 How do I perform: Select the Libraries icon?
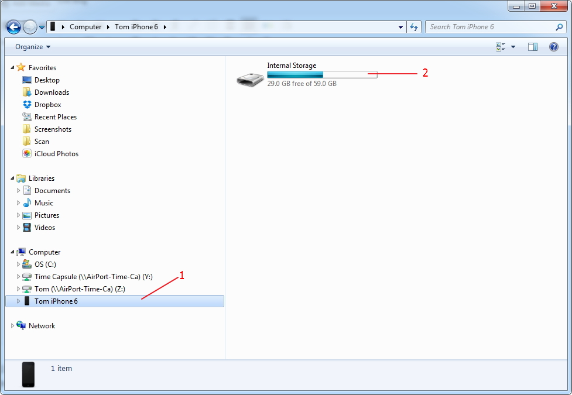(21, 178)
